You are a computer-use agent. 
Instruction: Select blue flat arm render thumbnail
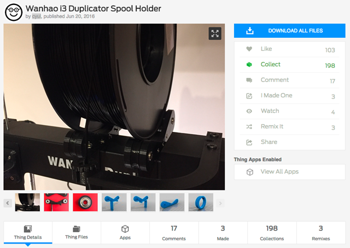click(x=172, y=202)
